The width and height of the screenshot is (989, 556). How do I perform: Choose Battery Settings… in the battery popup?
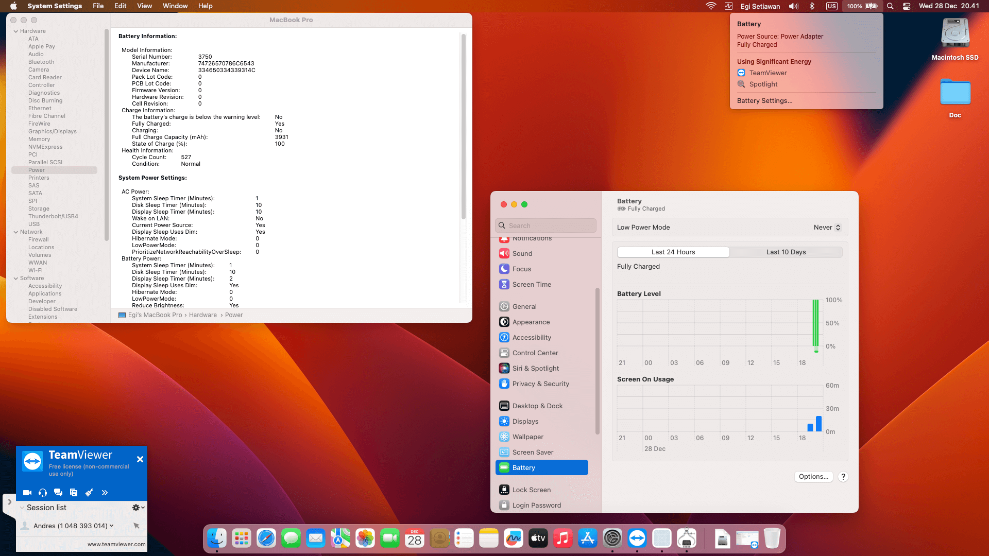coord(764,100)
